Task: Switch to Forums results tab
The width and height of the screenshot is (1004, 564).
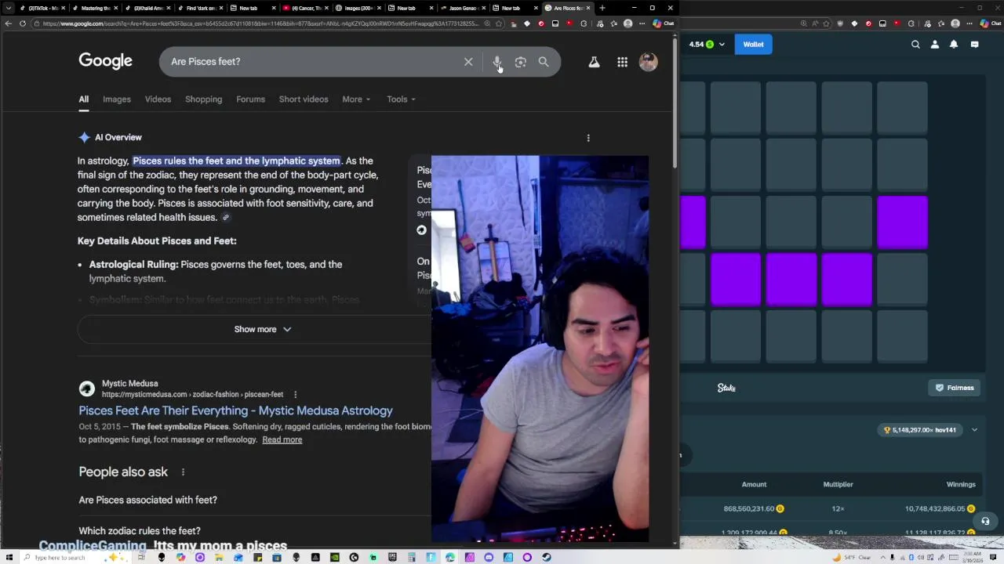Action: point(251,99)
